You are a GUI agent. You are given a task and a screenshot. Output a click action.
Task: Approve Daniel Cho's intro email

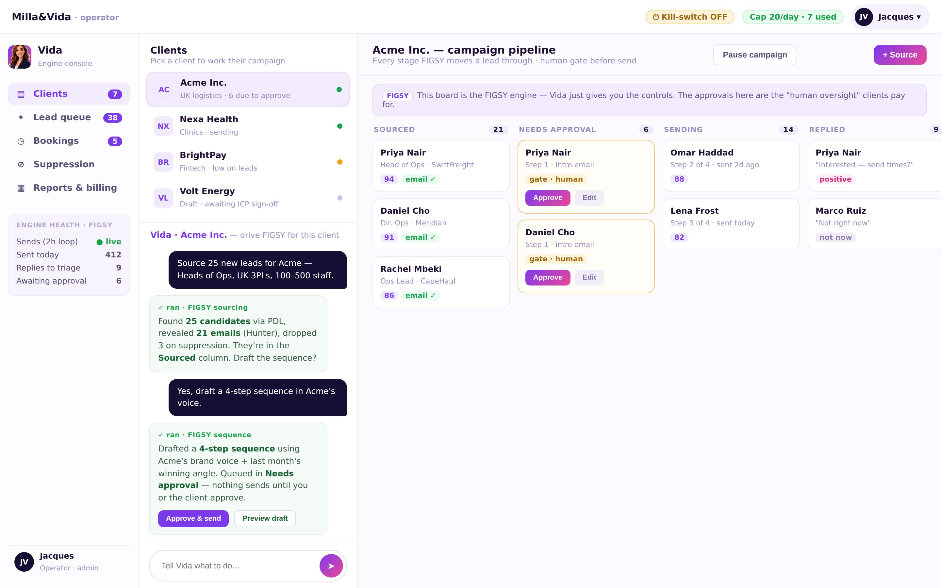pyautogui.click(x=548, y=277)
